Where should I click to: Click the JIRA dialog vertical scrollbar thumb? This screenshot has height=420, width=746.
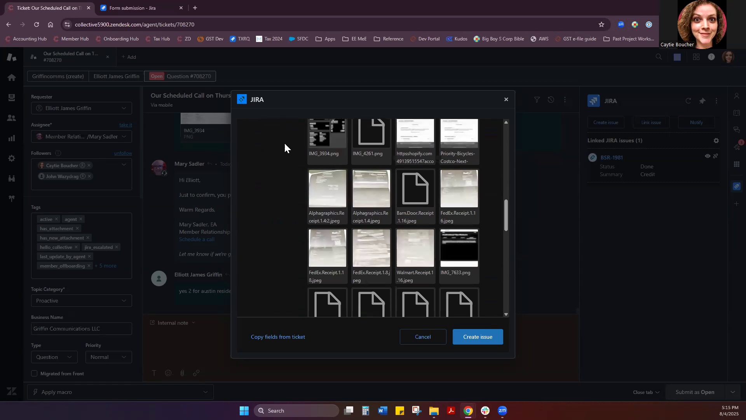click(x=505, y=215)
